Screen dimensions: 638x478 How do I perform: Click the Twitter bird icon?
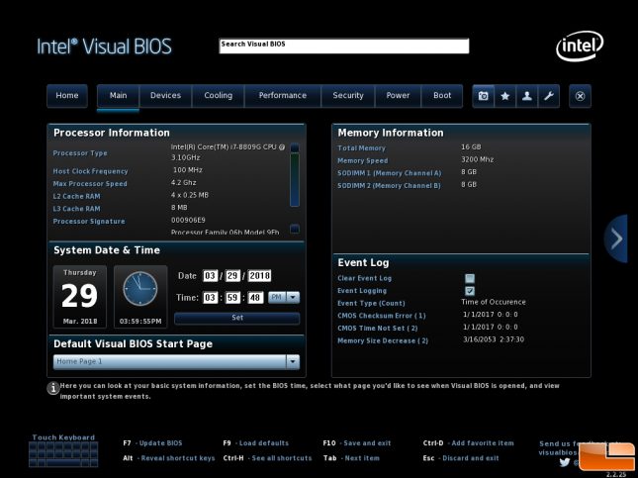565,462
